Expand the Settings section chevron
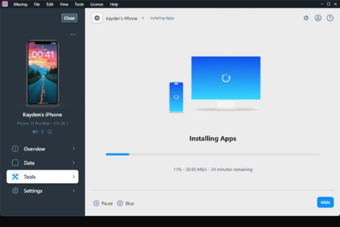 pos(73,191)
